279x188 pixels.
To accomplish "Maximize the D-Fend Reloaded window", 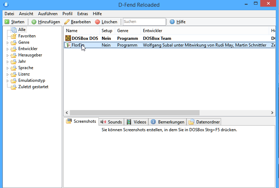I will pos(256,4).
